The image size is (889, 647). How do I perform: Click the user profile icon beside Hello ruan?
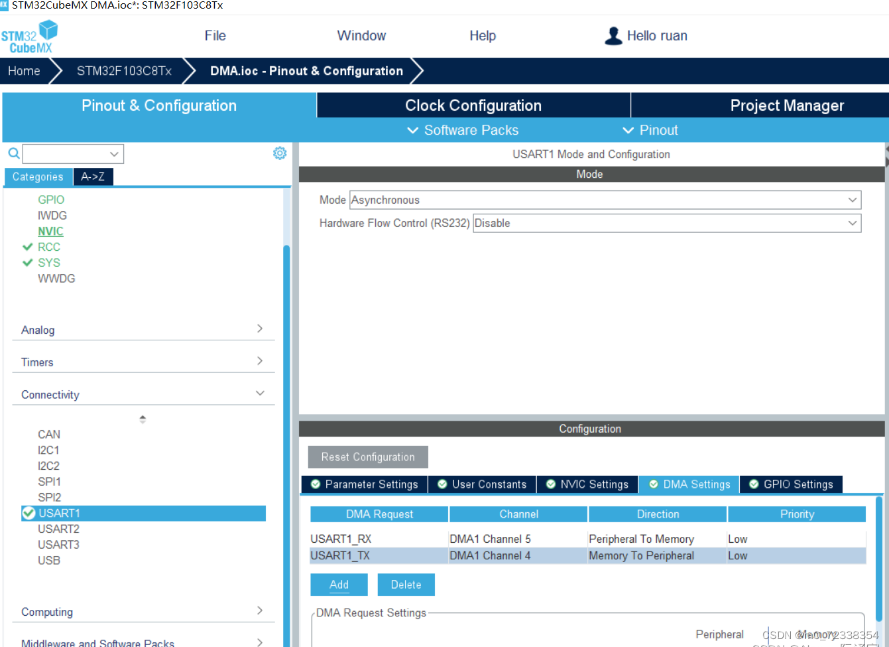click(613, 36)
